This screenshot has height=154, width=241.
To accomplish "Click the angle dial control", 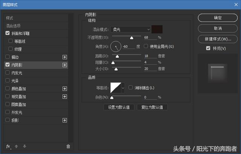I will point(116,46).
